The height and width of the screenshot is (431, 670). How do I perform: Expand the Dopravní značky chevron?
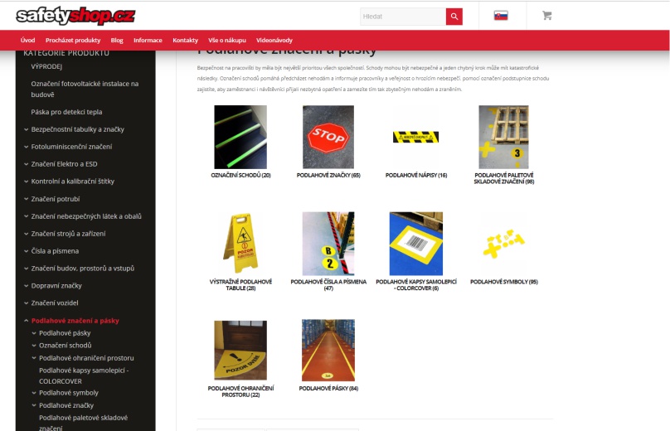click(x=26, y=286)
